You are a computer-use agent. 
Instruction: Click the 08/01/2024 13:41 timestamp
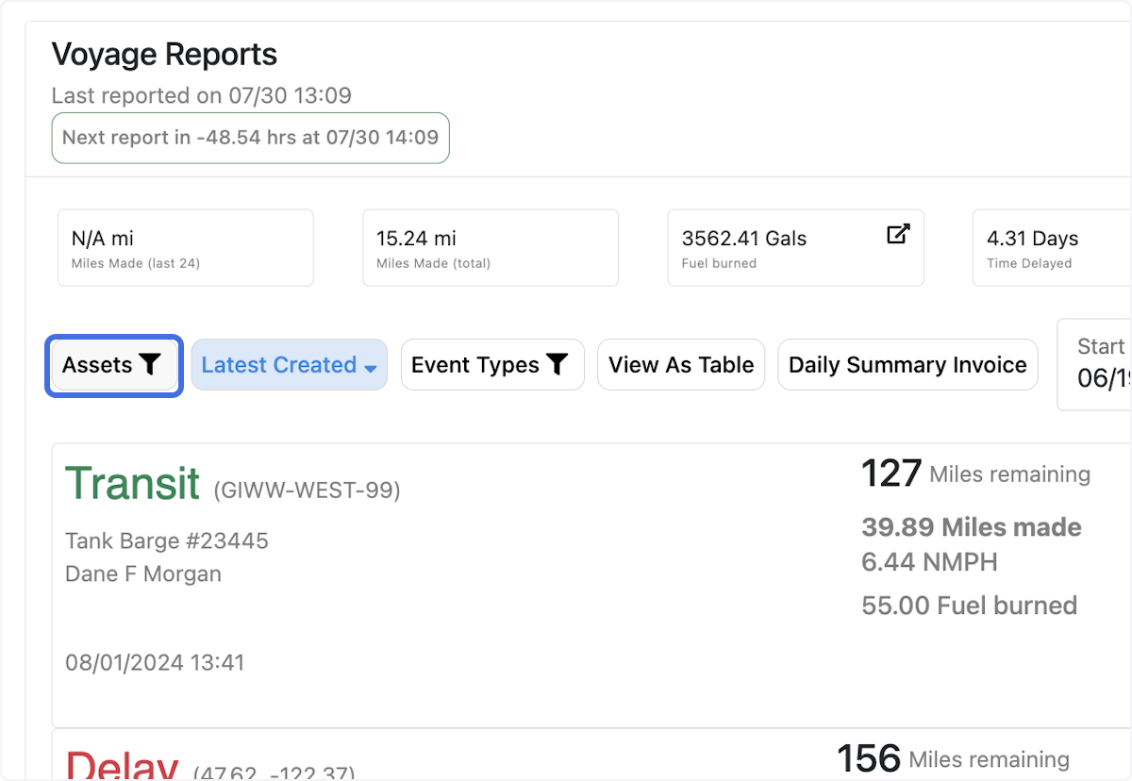click(x=155, y=662)
